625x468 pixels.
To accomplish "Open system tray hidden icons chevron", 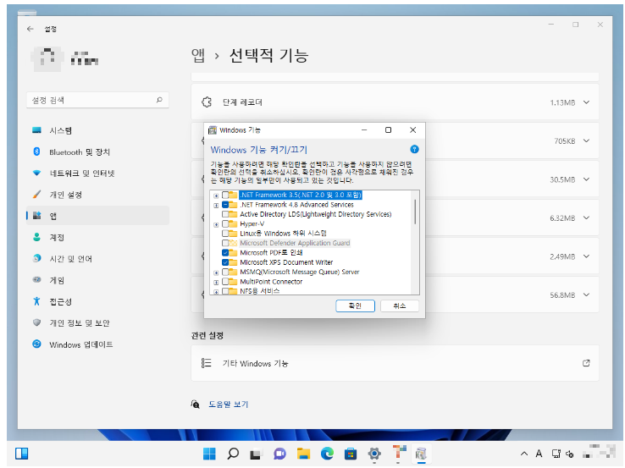I will 524,454.
